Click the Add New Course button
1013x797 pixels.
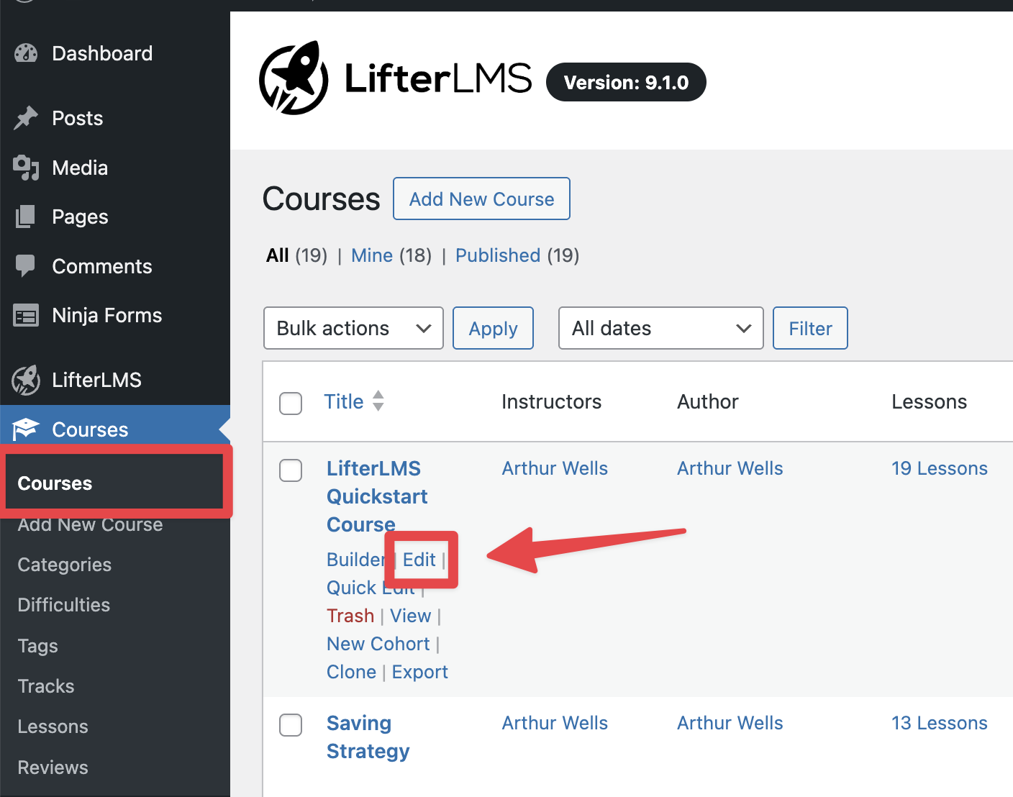pyautogui.click(x=481, y=199)
